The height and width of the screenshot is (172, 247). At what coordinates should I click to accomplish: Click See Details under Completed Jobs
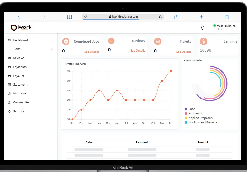point(92,52)
